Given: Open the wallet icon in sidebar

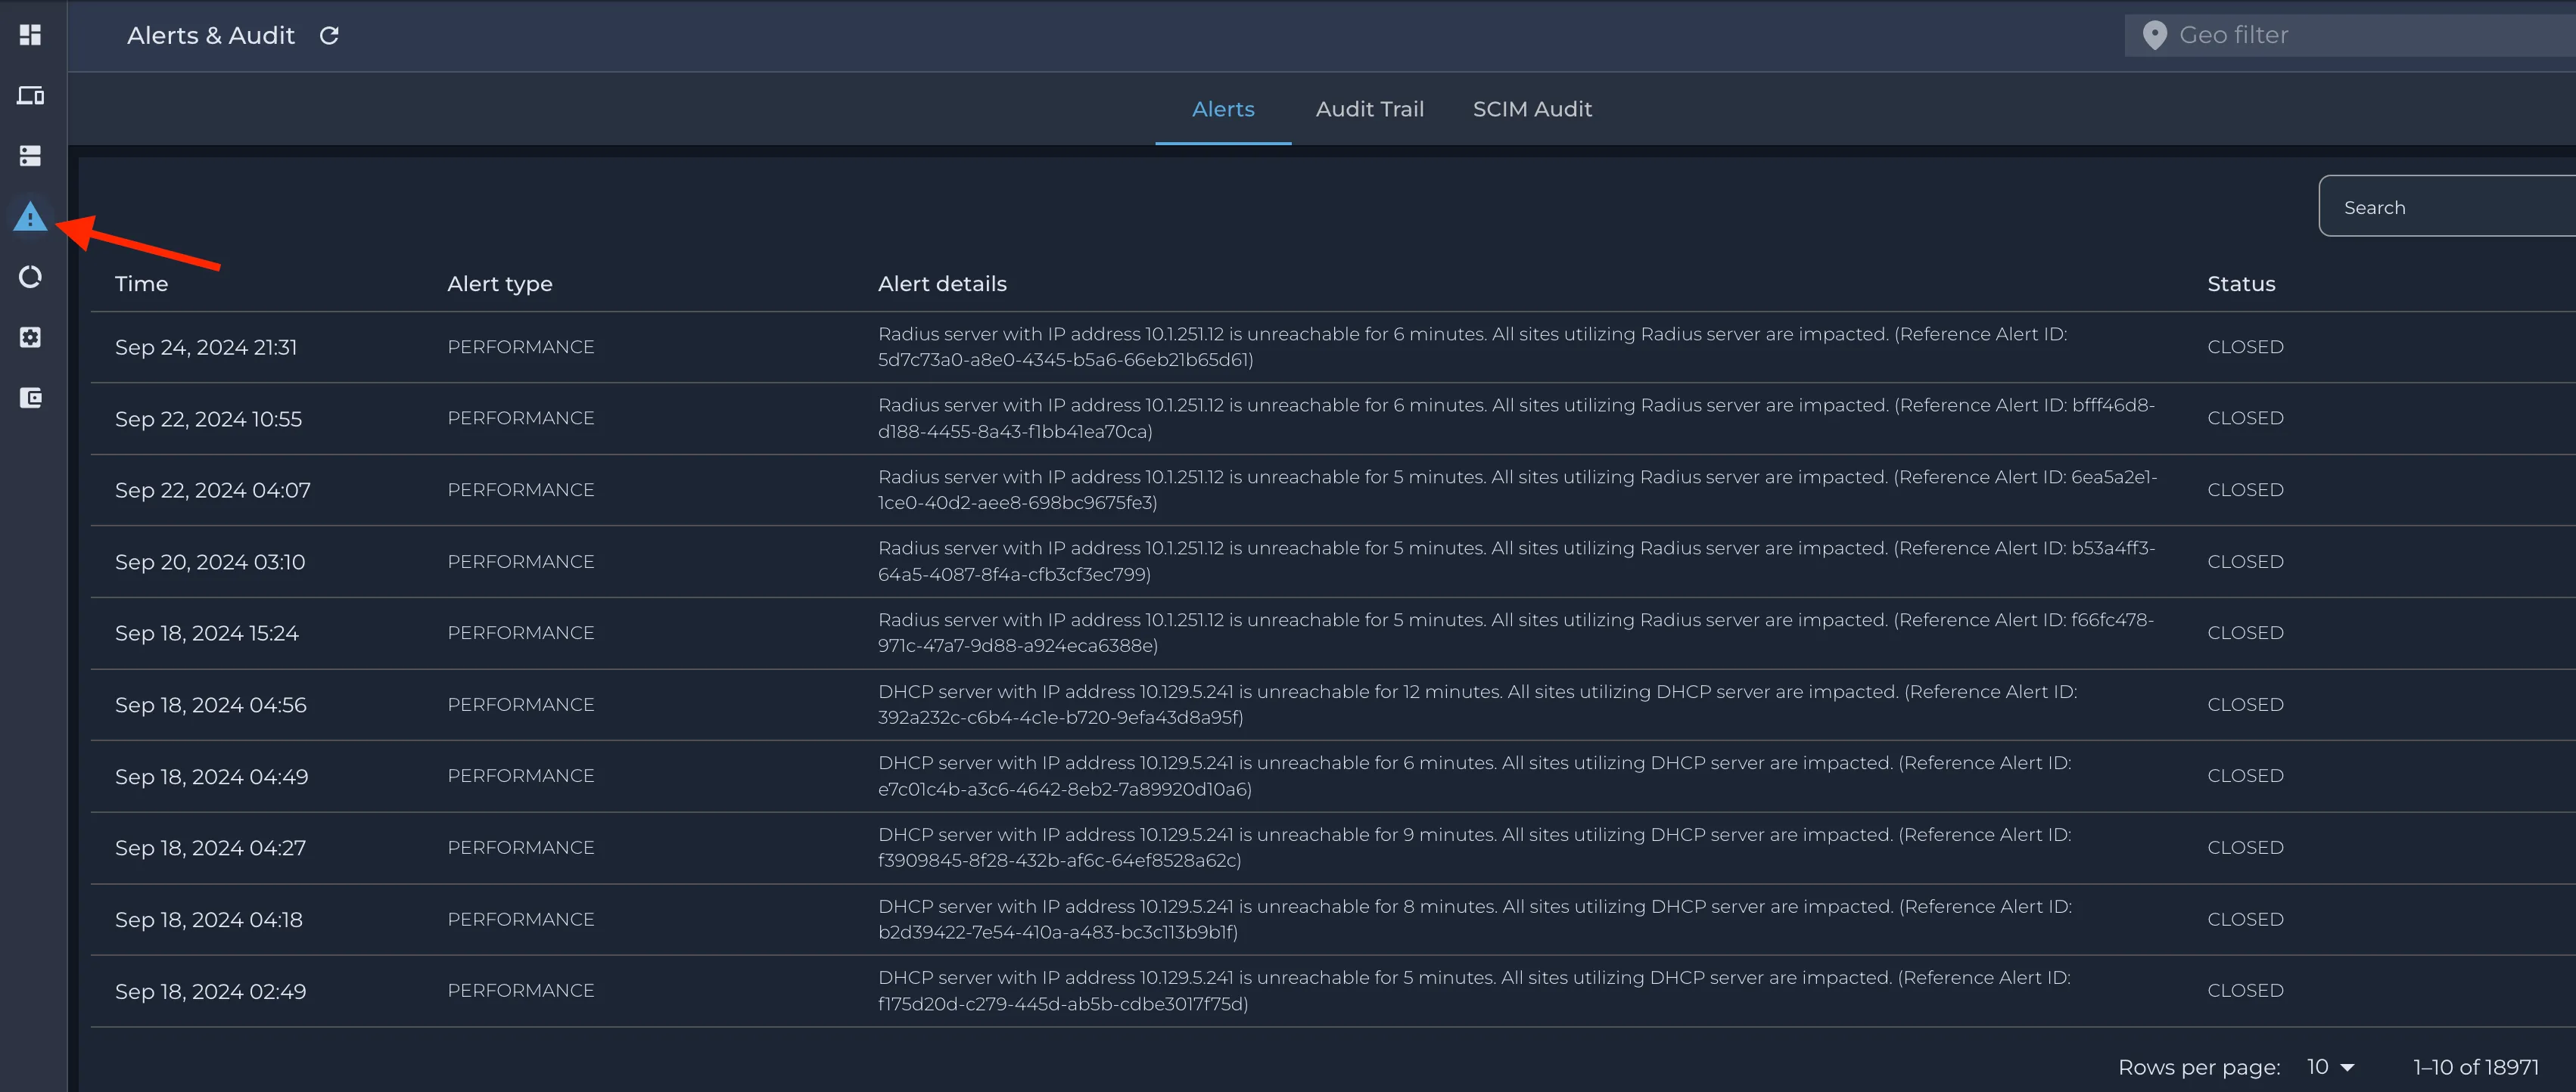Looking at the screenshot, I should [x=30, y=398].
